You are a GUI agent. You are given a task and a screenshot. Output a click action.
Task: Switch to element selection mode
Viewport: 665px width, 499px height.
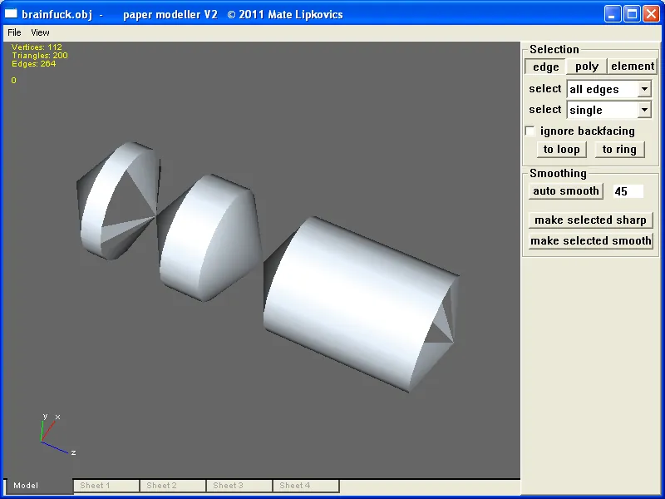pyautogui.click(x=633, y=67)
